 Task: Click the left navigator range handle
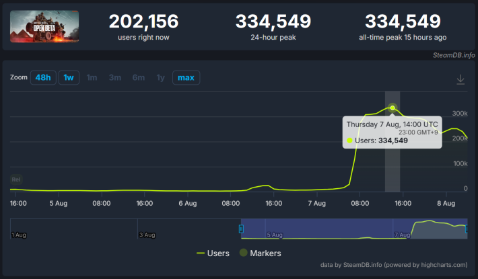241,229
